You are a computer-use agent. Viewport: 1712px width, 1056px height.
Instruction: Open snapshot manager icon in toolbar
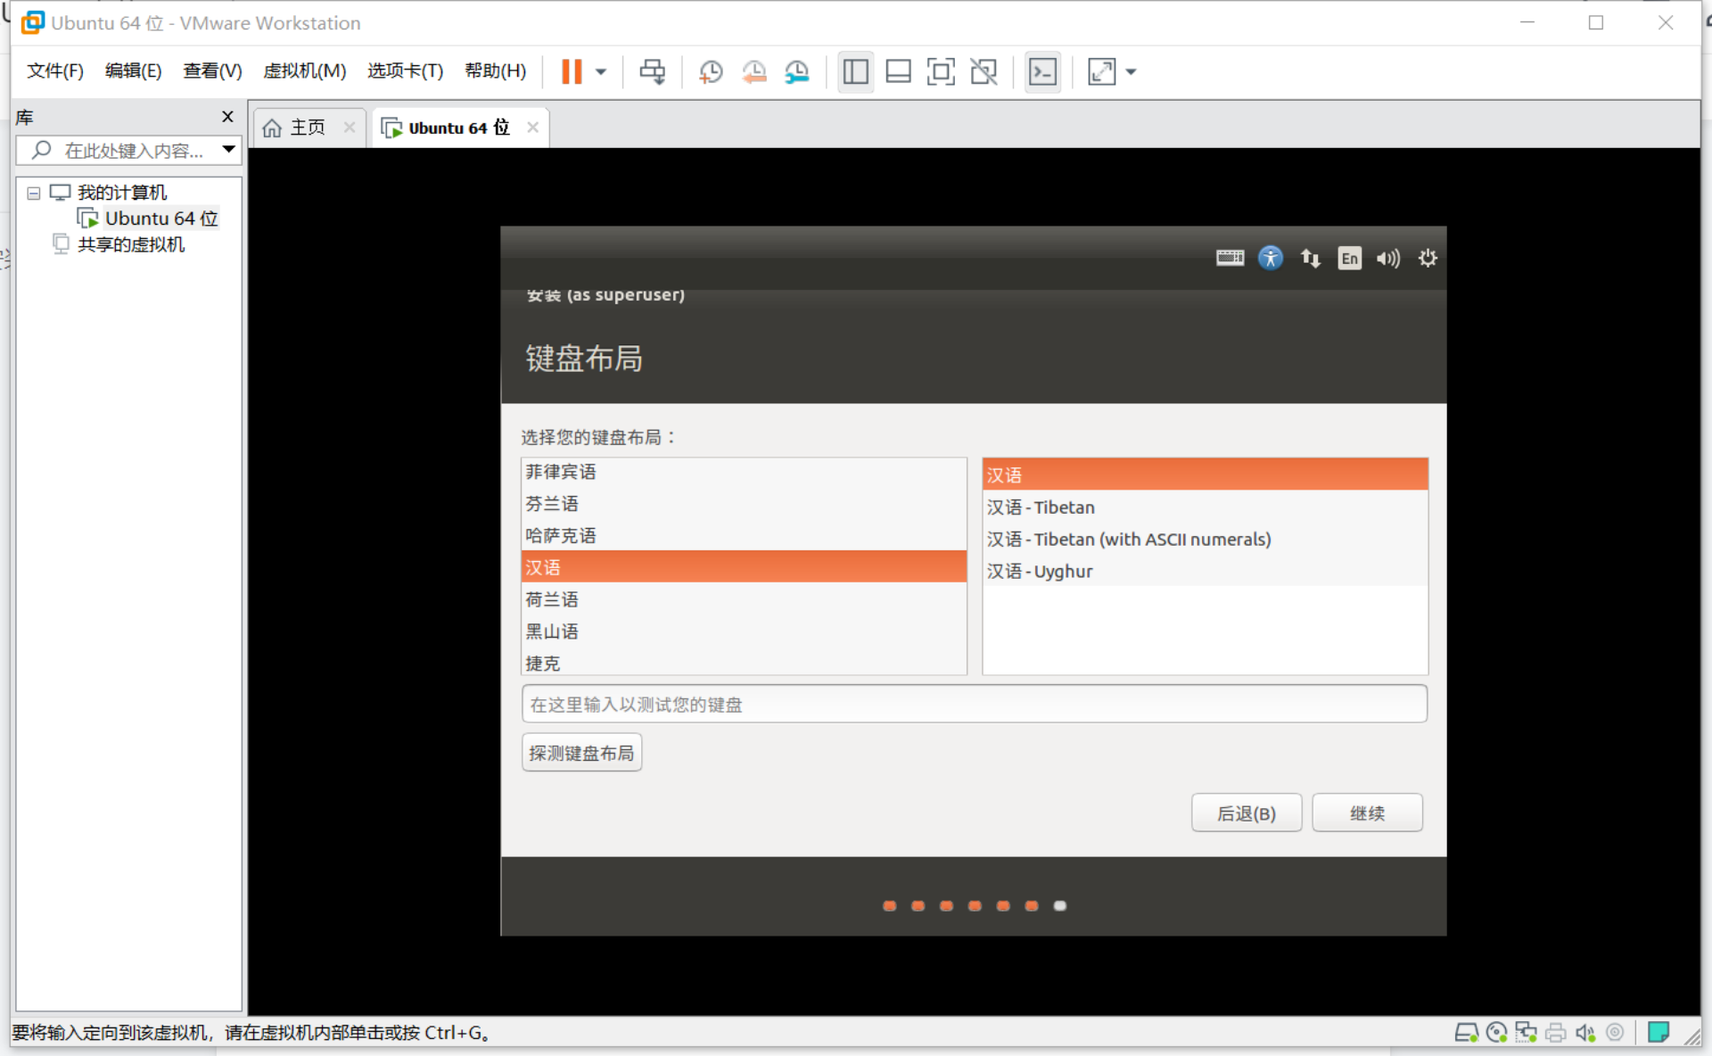[x=796, y=71]
